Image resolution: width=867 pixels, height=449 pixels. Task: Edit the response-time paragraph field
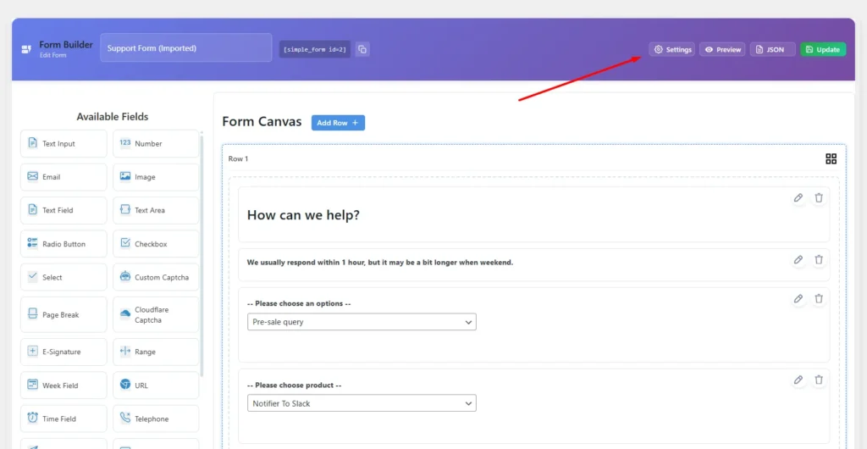coord(798,259)
